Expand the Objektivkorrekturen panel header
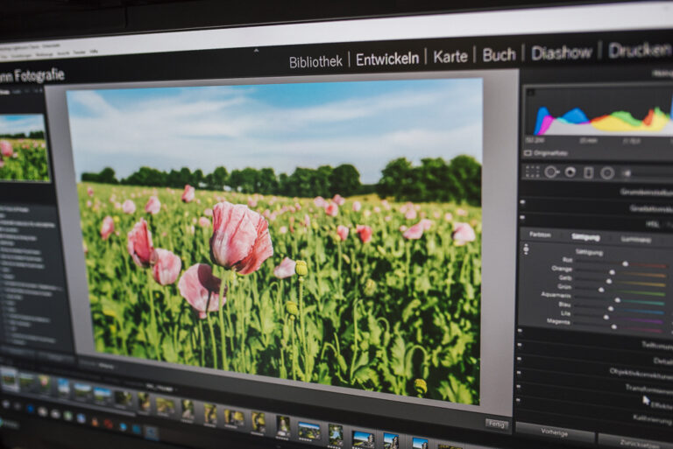 (x=641, y=373)
